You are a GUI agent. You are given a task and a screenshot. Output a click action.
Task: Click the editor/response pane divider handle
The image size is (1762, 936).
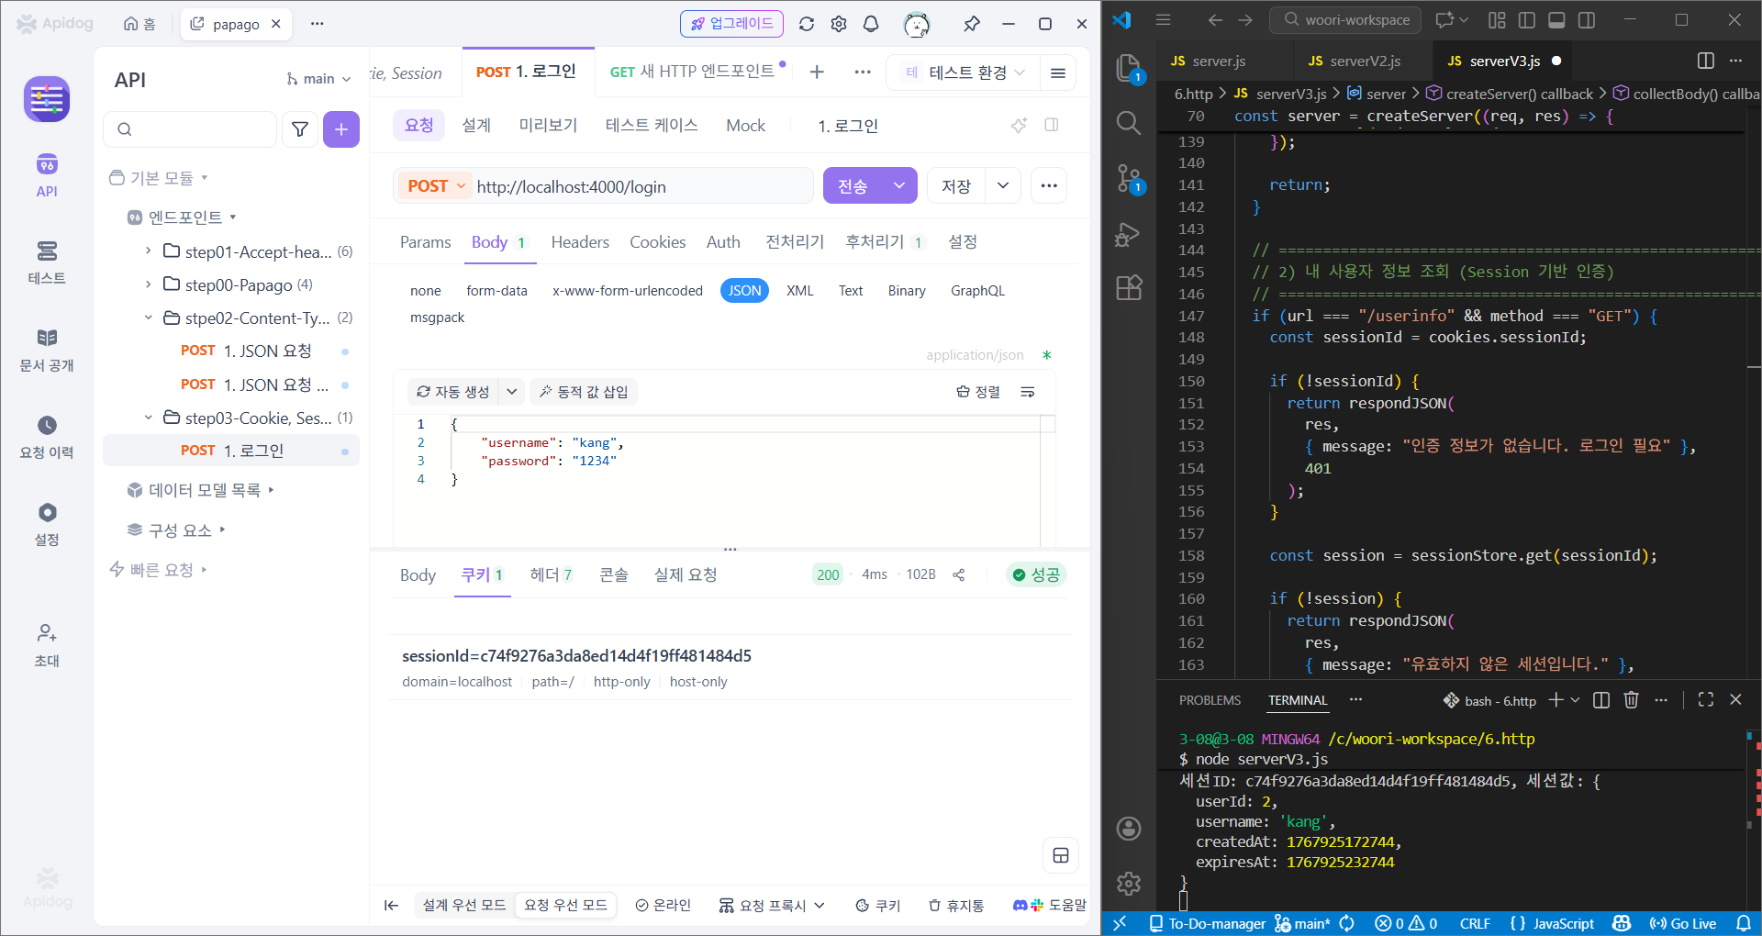(x=730, y=549)
